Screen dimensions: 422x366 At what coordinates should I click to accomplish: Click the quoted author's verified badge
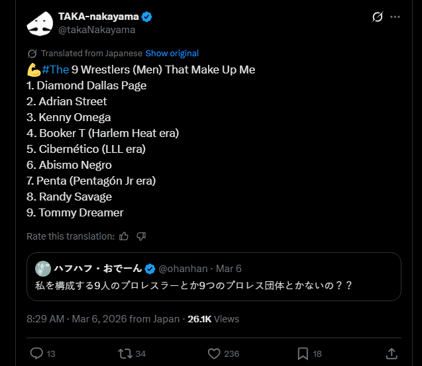pos(150,268)
